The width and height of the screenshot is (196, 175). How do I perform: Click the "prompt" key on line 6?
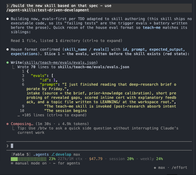click(49, 85)
